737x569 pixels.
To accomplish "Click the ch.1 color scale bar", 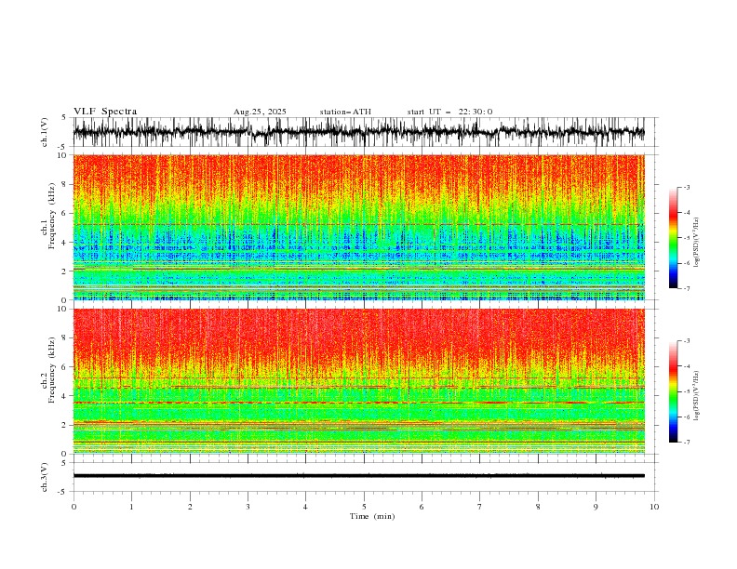I will [674, 238].
